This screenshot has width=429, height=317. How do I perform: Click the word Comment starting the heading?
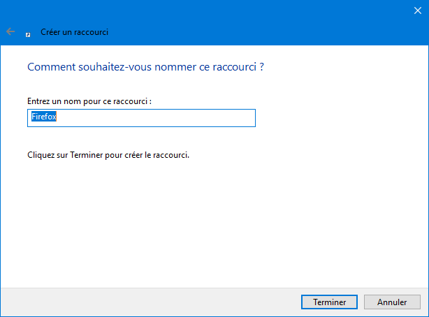[52, 67]
